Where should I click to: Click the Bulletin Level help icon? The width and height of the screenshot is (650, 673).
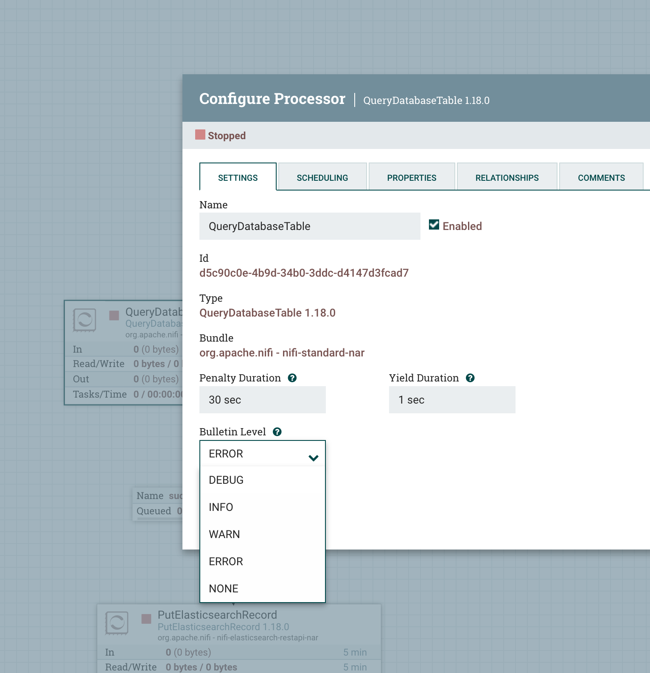pyautogui.click(x=277, y=432)
